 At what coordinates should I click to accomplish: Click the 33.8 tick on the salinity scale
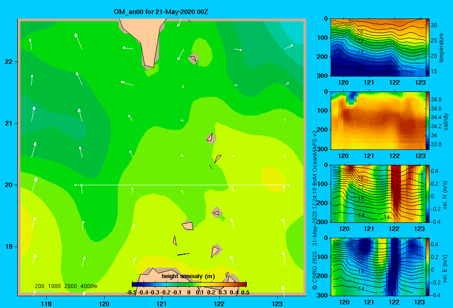pos(436,144)
